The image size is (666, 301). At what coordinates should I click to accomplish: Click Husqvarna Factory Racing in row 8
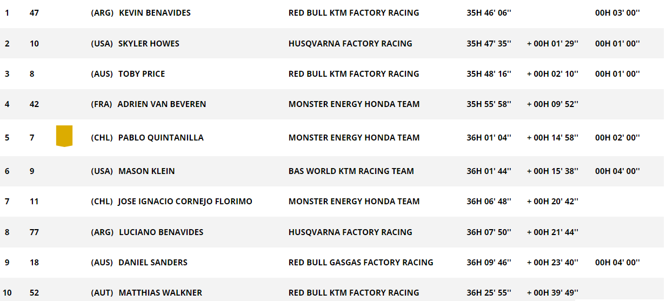point(350,232)
